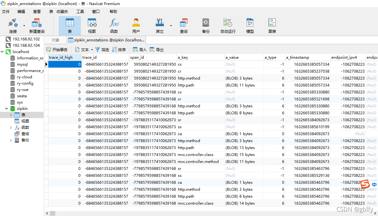378x216 pixels.
Task: Collapse the localhost connection node
Action: [2, 51]
